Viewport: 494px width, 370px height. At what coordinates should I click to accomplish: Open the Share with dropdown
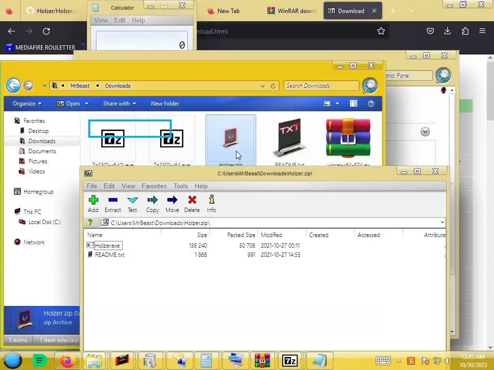120,104
